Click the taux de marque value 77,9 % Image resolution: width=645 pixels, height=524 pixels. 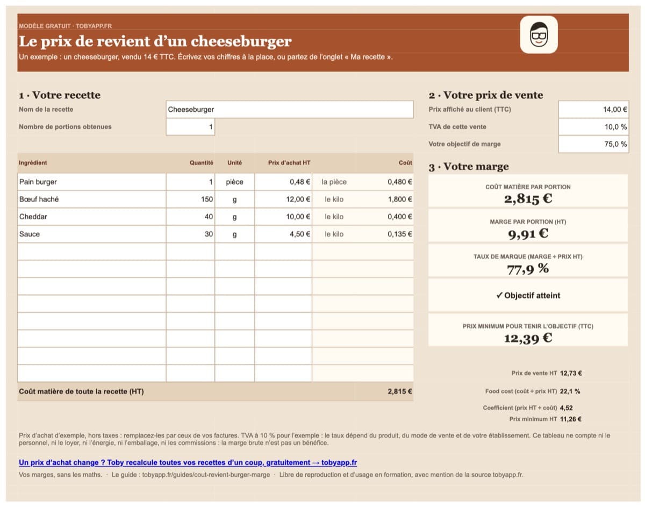[528, 269]
